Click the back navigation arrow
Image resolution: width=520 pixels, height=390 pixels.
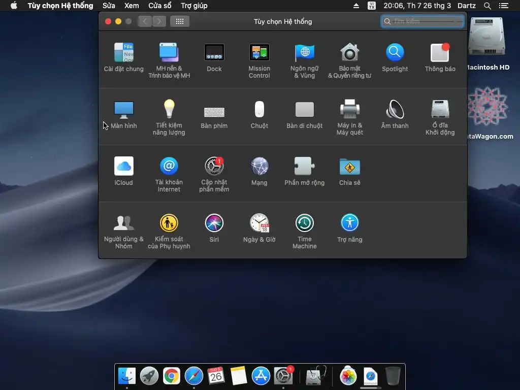(145, 21)
